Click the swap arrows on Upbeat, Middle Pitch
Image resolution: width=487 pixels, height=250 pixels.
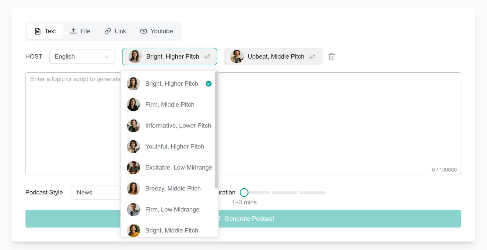pyautogui.click(x=312, y=57)
